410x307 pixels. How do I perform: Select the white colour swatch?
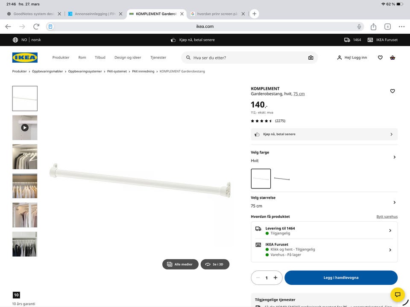pyautogui.click(x=261, y=179)
